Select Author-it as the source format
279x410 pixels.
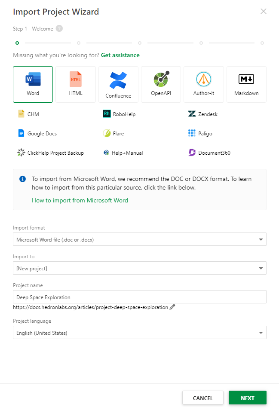[x=203, y=84]
